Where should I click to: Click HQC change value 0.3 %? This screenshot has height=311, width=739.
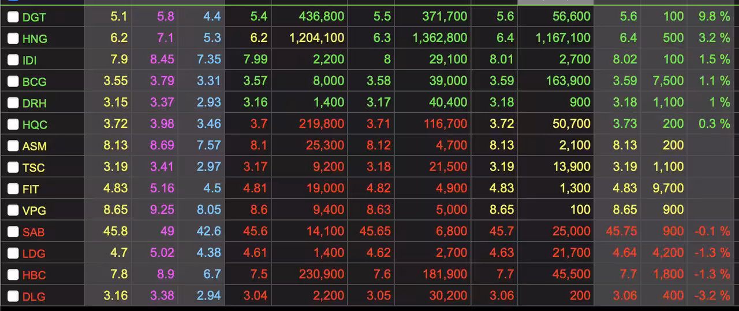click(714, 124)
